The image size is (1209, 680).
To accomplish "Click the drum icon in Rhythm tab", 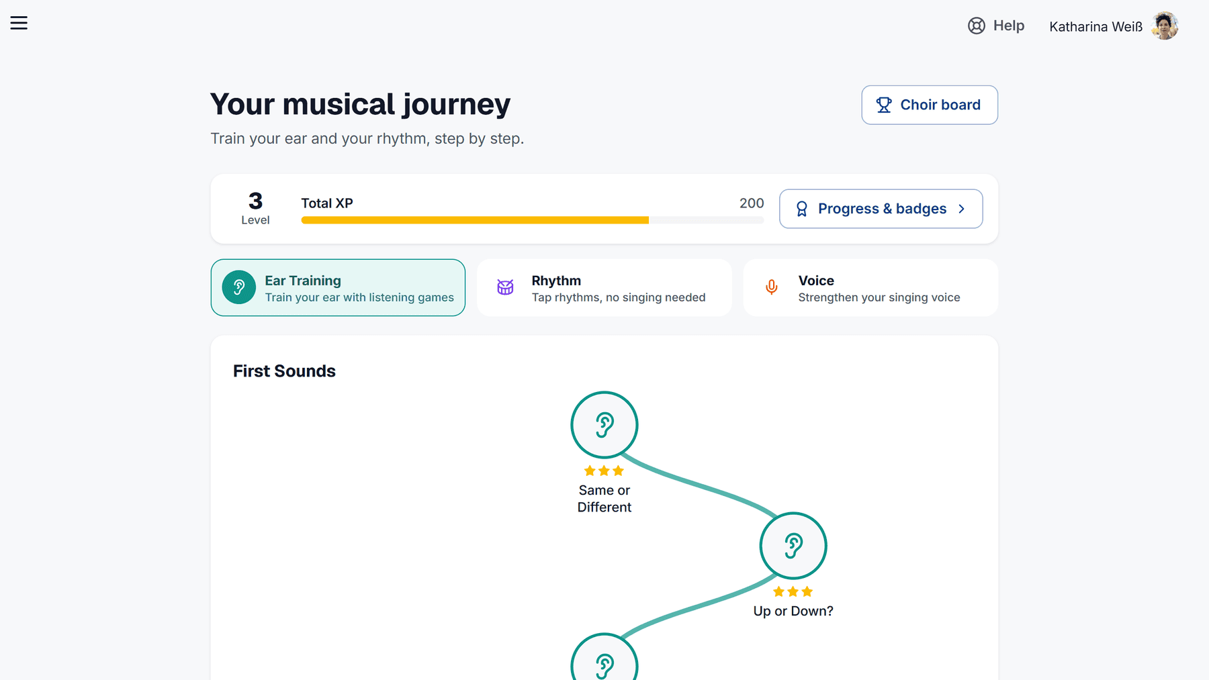I will coord(505,287).
